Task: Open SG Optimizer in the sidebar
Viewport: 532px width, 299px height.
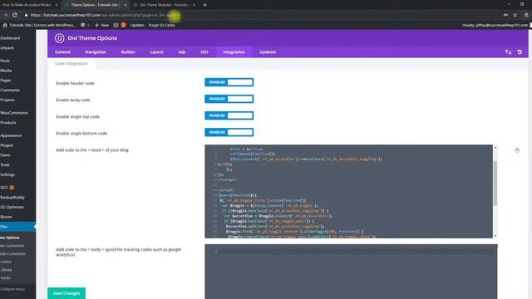Action: tap(12, 207)
